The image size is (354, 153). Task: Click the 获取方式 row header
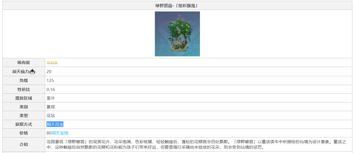point(24,124)
